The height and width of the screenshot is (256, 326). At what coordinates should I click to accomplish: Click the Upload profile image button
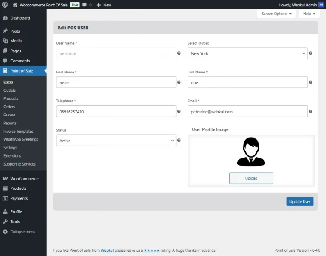coord(251,178)
